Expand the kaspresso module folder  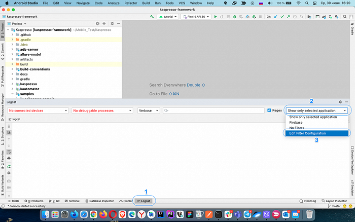[12, 84]
